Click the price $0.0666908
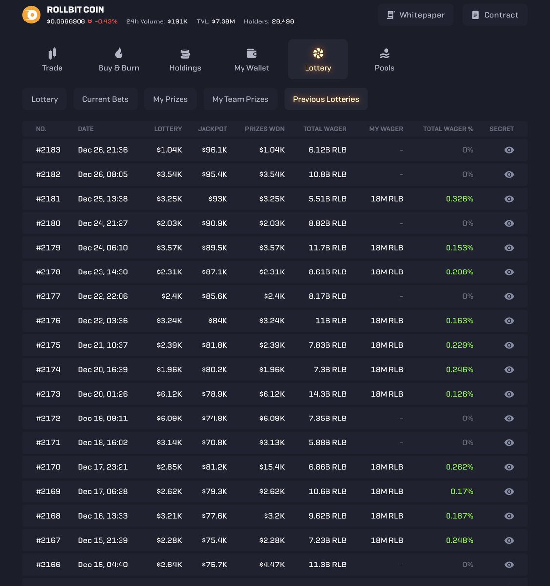Image resolution: width=550 pixels, height=586 pixels. 66,21
